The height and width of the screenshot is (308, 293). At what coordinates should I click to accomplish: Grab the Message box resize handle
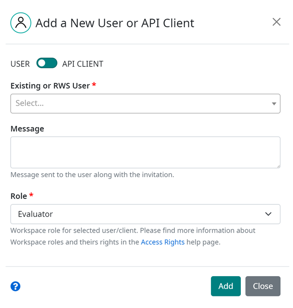pos(279,166)
